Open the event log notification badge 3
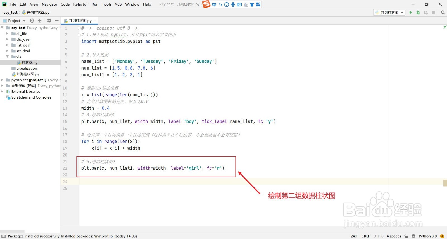 click(x=442, y=236)
